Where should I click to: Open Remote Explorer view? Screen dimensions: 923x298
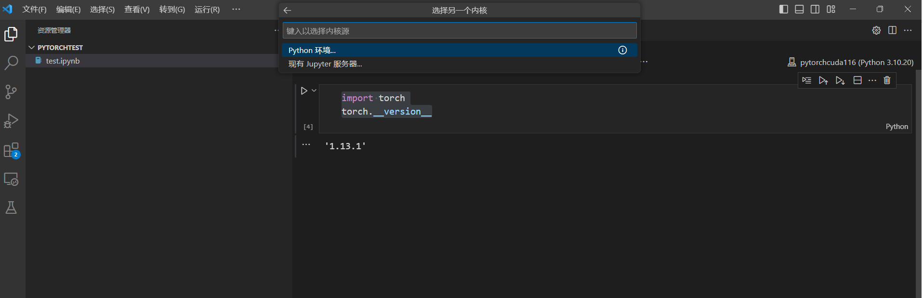click(x=11, y=179)
